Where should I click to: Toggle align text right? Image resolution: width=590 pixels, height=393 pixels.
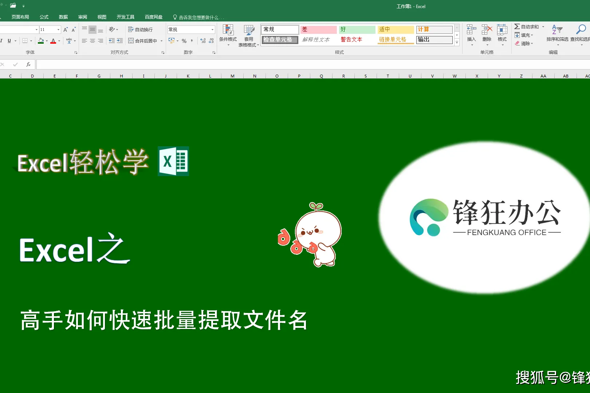click(101, 41)
